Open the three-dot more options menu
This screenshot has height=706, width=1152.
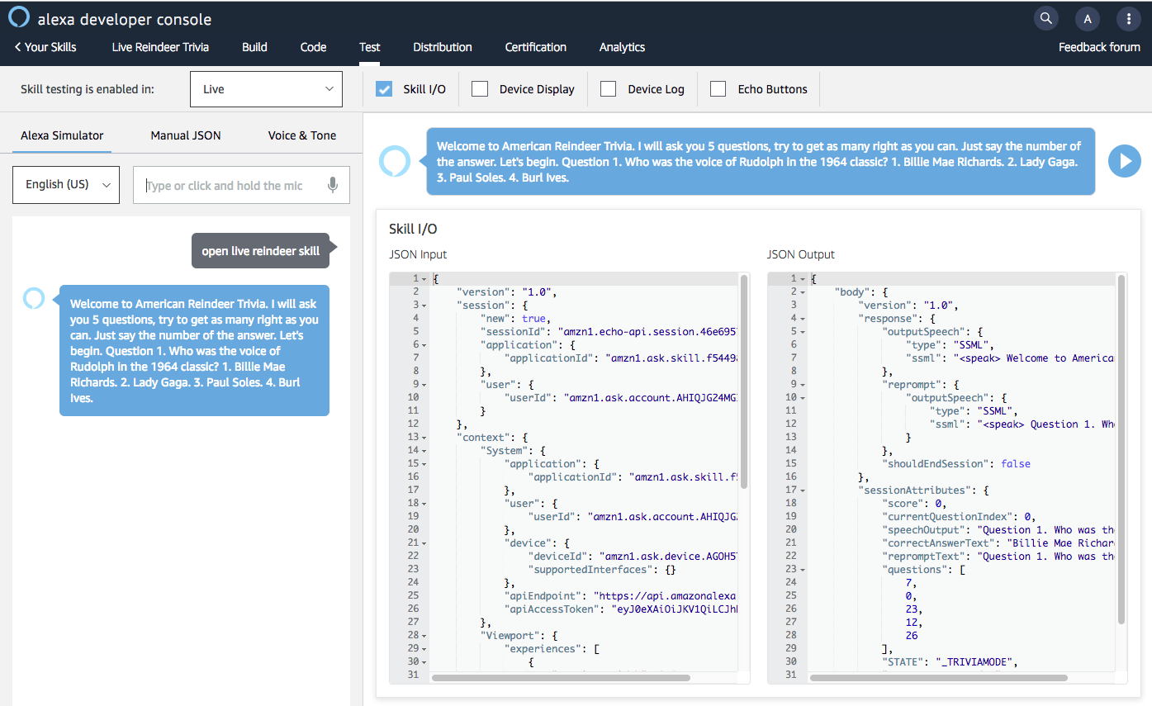click(1129, 19)
